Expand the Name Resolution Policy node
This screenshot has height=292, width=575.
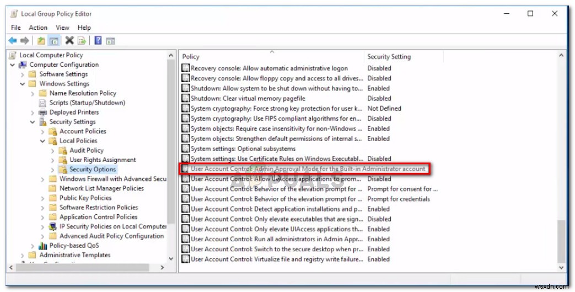(x=33, y=94)
